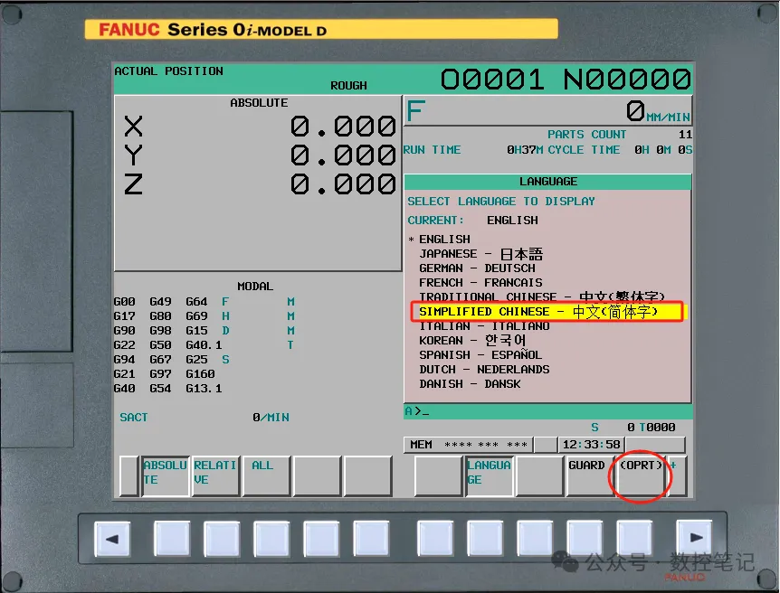Click the hardware key below the GUARD softkey
The height and width of the screenshot is (593, 780).
585,539
